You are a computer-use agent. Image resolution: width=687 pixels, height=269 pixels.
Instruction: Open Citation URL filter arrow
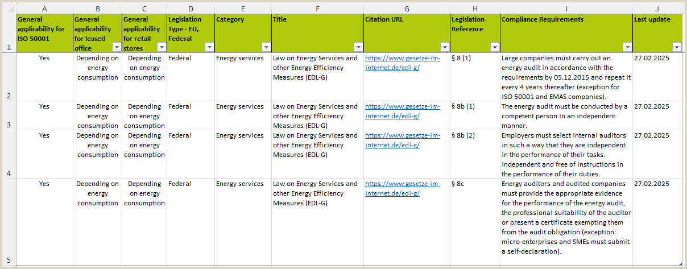click(x=445, y=47)
